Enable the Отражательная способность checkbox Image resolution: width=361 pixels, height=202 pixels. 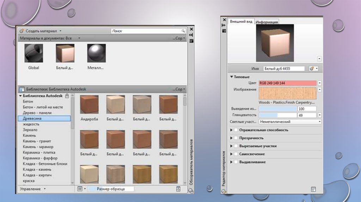click(x=236, y=130)
